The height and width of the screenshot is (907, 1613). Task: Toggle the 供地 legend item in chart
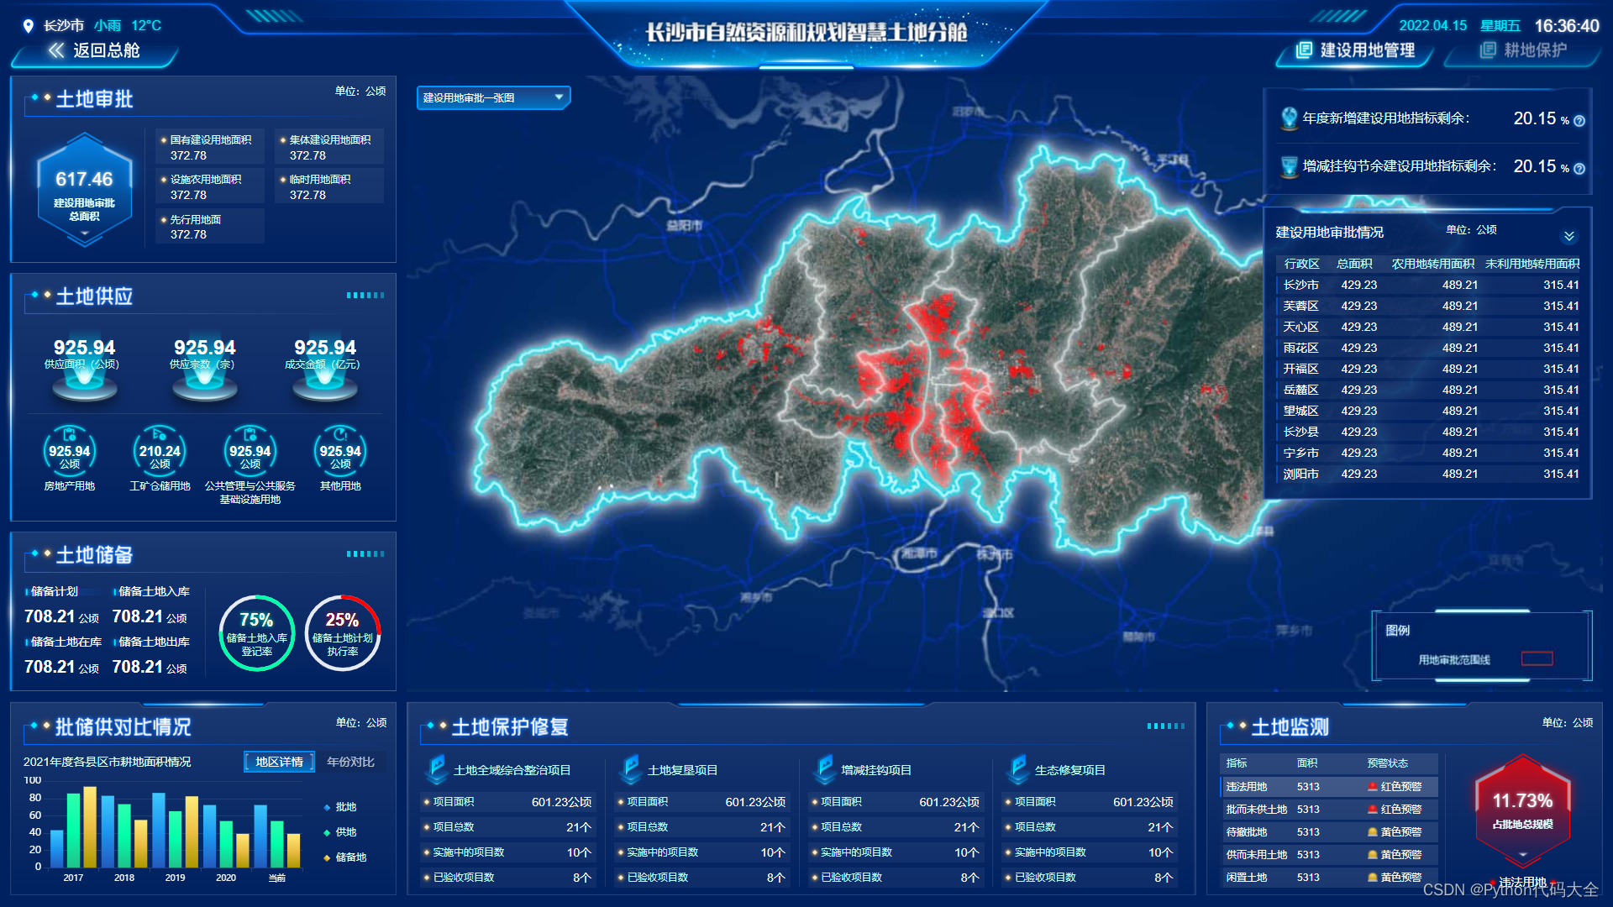pos(341,832)
